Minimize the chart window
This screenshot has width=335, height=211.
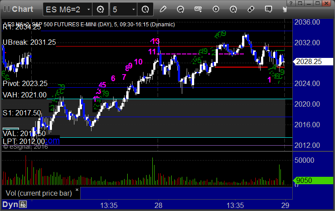coord(309,3)
